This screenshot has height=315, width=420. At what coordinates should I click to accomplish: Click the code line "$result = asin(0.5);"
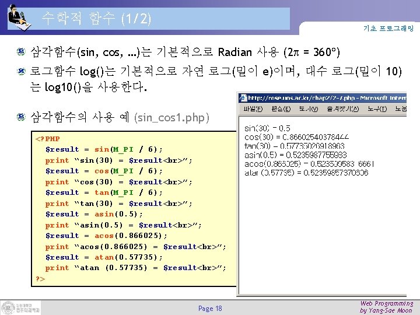pyautogui.click(x=94, y=214)
